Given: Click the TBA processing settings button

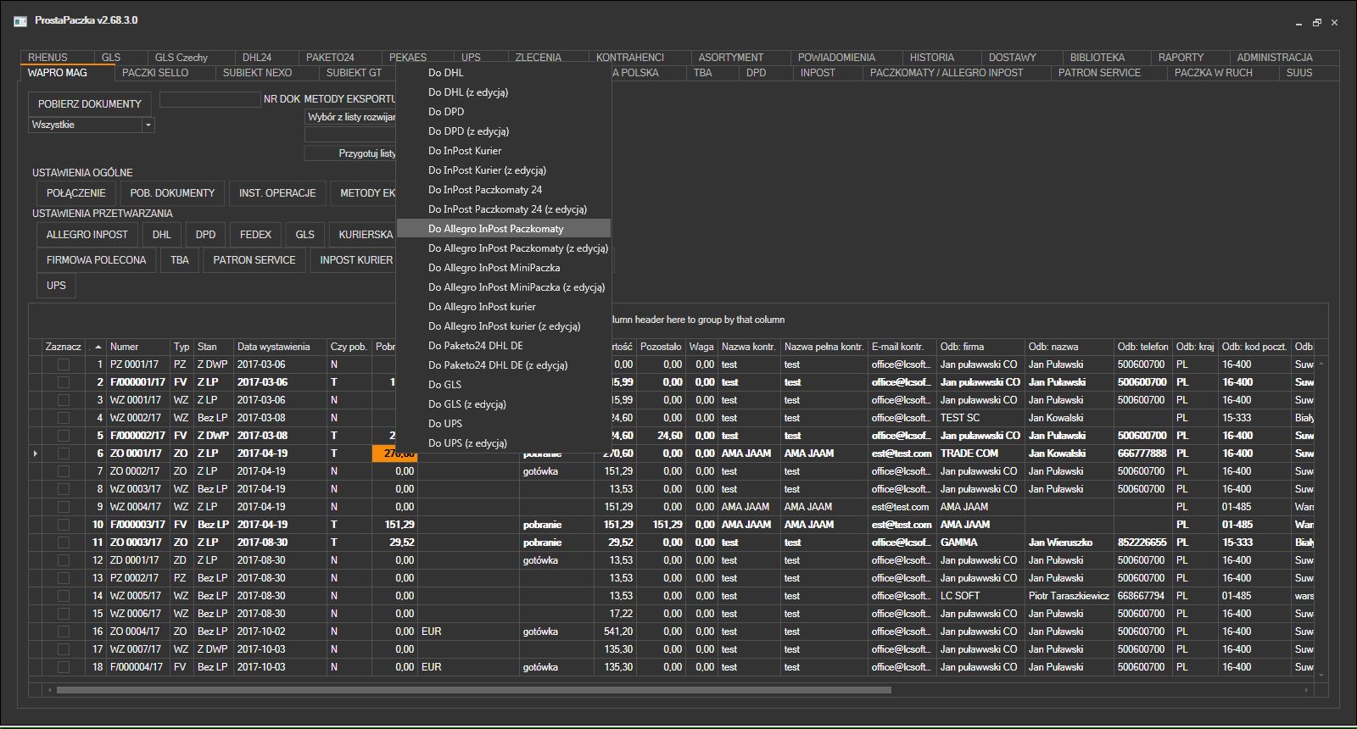Looking at the screenshot, I should coord(180,260).
